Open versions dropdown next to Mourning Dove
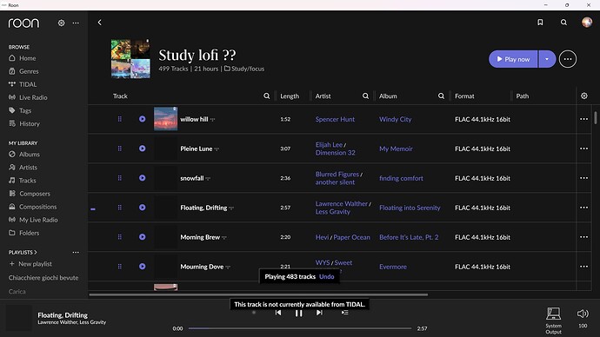The width and height of the screenshot is (600, 337). click(228, 267)
